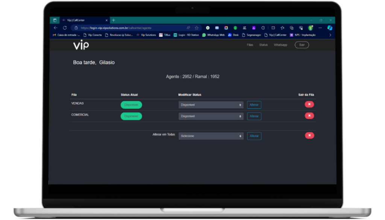Go back using the browser back arrow
385x220 pixels.
click(x=56, y=28)
